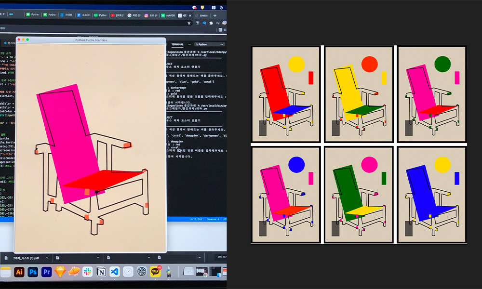Switch to the 파이썬 browser tab
Viewport: 482px width, 289px height.
[x=67, y=15]
